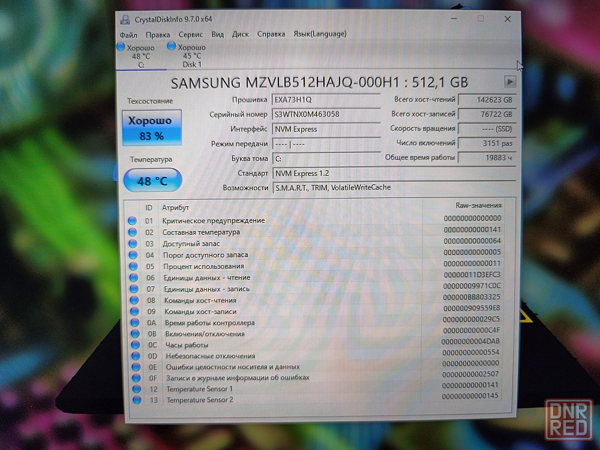Click status icon for Записи в журнале информации
The height and width of the screenshot is (450, 600).
click(x=137, y=378)
